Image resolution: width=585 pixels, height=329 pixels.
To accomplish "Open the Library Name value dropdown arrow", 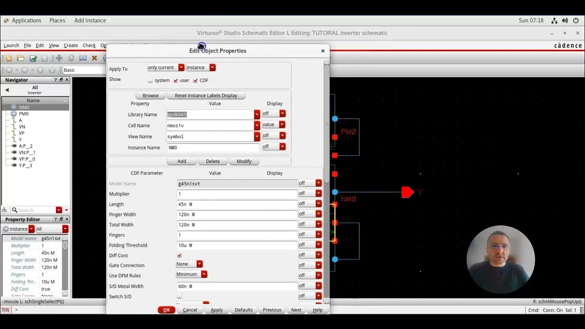I will click(257, 114).
